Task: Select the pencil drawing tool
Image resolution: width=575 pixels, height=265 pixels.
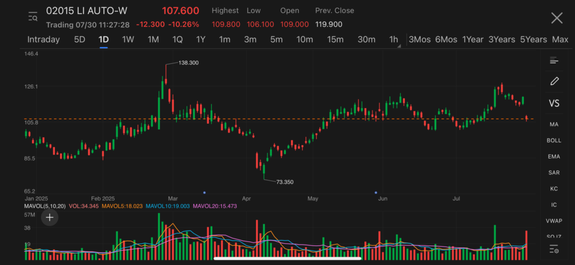Action: (x=554, y=81)
